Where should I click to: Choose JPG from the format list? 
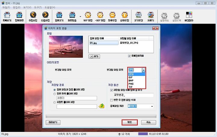[137, 74]
